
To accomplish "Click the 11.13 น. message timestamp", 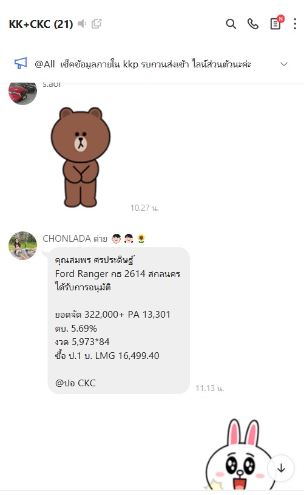I will click(209, 388).
